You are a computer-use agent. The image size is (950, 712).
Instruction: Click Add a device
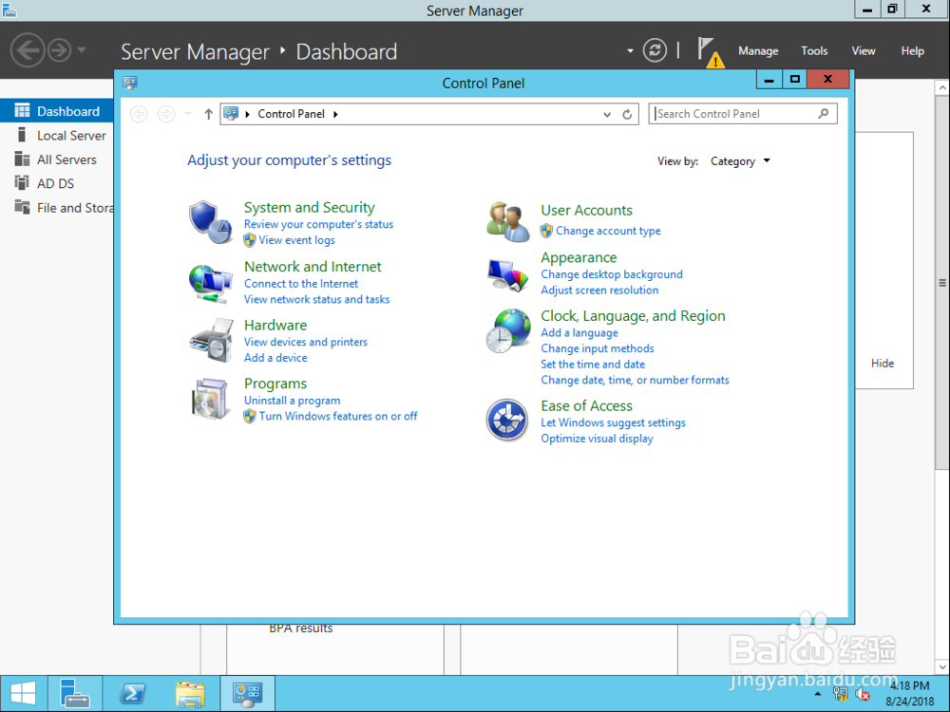pyautogui.click(x=275, y=357)
